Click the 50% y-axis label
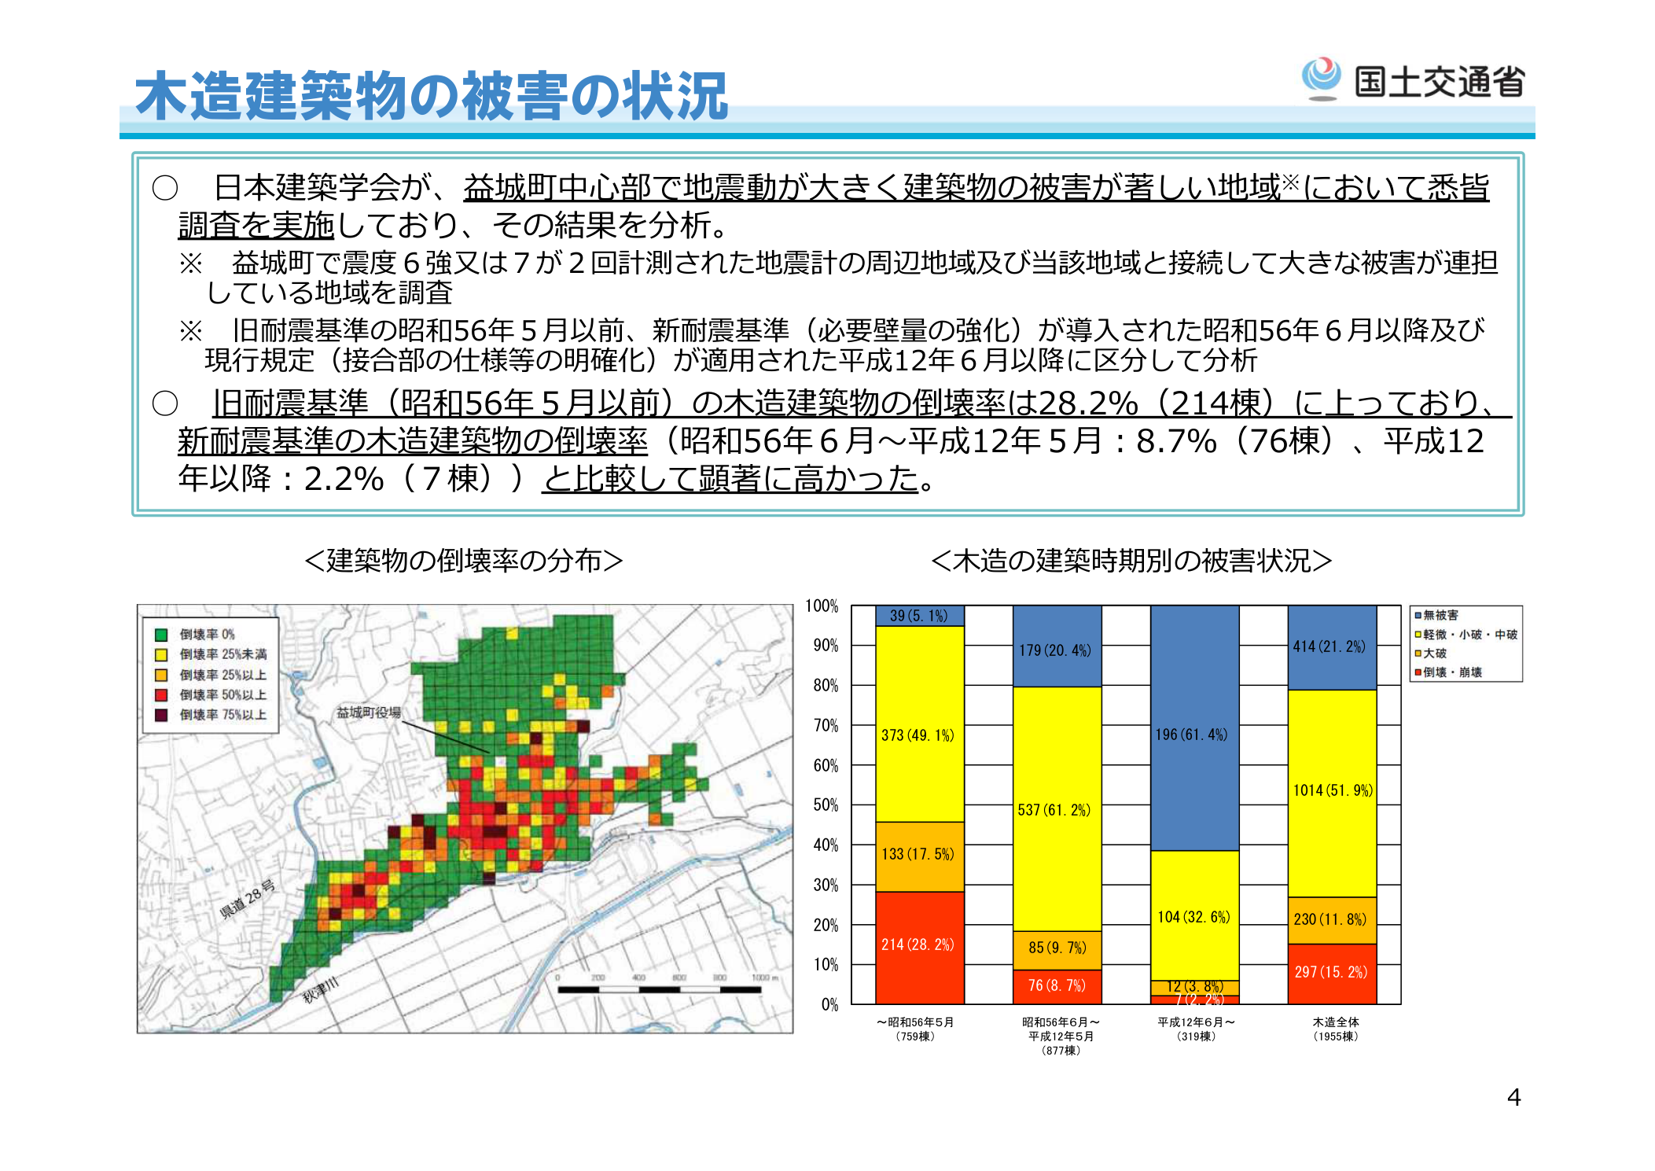1655x1171 pixels. (826, 805)
